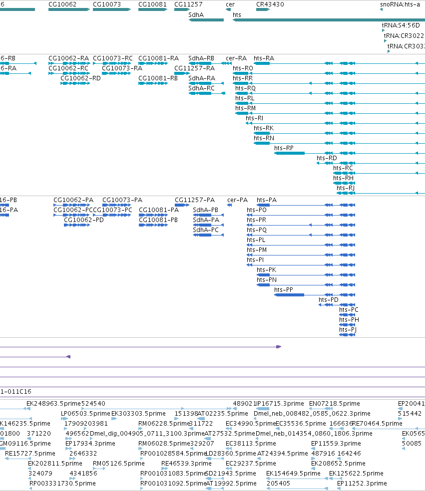This screenshot has height=491, width=425.
Task: Open the CG10081 gene label
Action: point(153,4)
